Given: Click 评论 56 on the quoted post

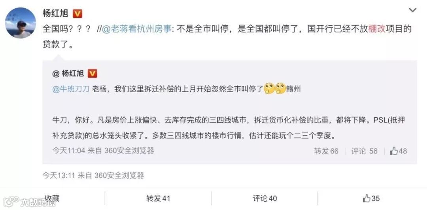Looking at the screenshot, I should (365, 151).
